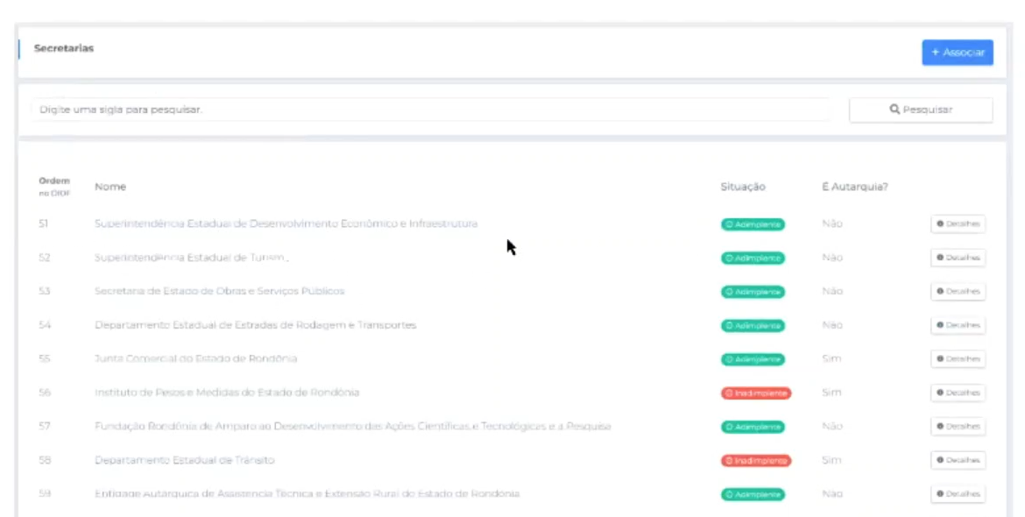The image size is (1025, 517).
Task: Open Superintendência Estadual de Turismo link
Action: 191,258
